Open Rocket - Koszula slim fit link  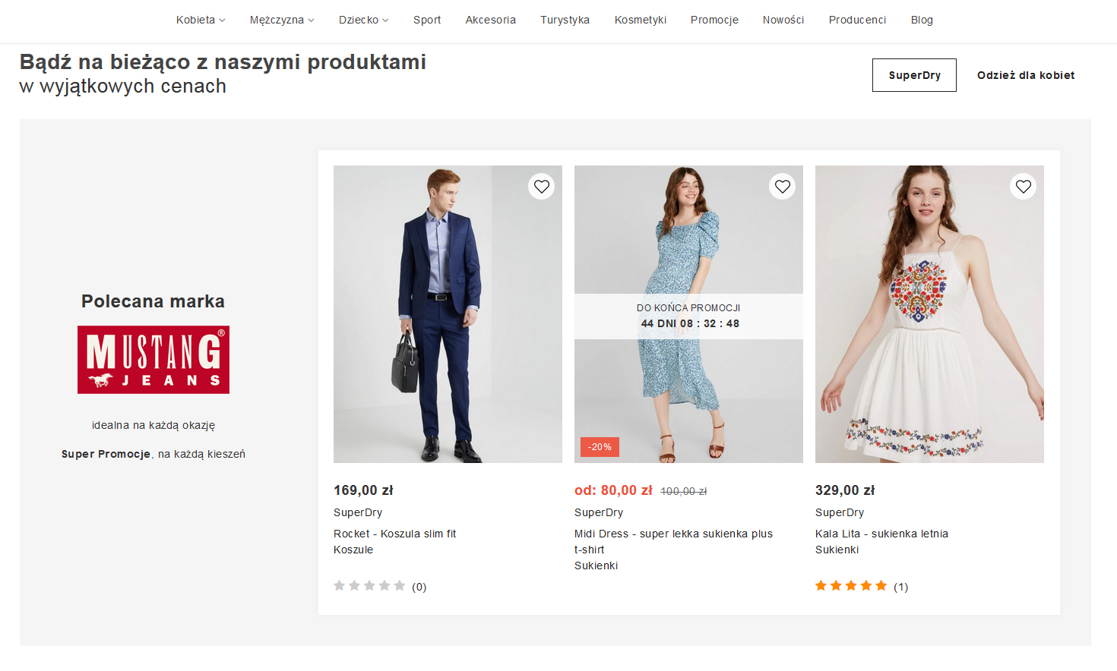[x=394, y=534]
